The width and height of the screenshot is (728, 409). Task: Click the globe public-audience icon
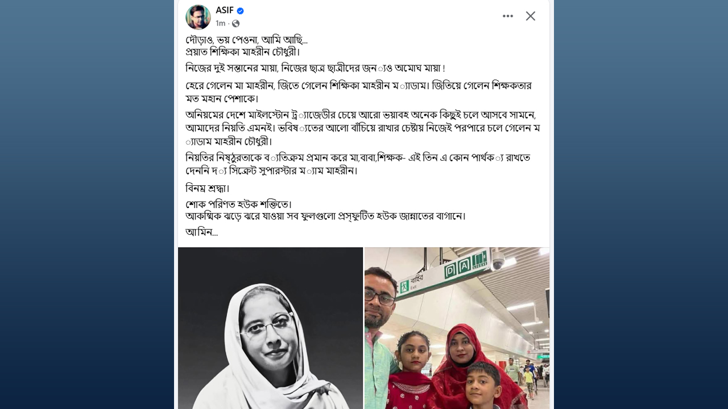(x=235, y=23)
